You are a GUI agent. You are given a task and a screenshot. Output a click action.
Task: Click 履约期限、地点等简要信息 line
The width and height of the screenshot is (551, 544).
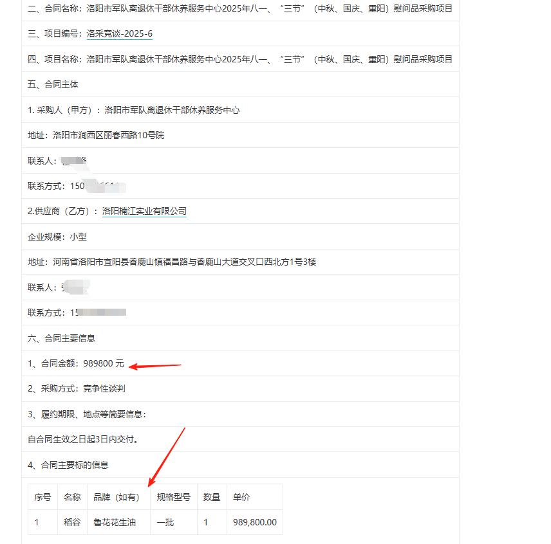pyautogui.click(x=87, y=414)
